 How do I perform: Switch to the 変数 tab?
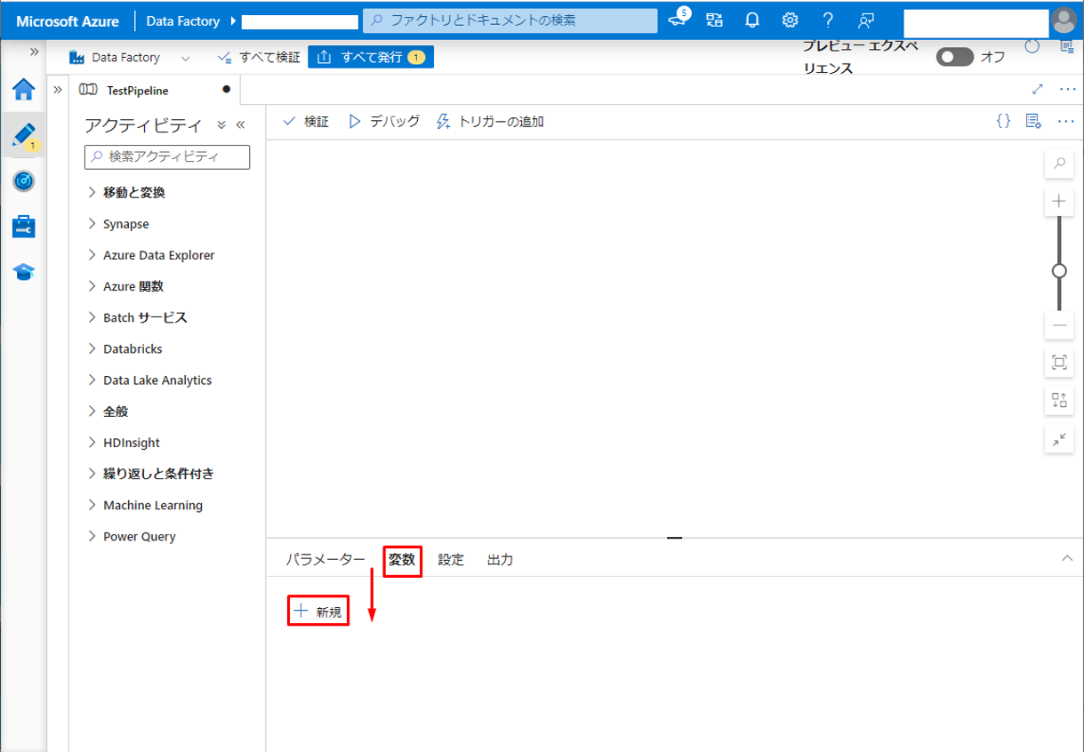click(x=402, y=560)
